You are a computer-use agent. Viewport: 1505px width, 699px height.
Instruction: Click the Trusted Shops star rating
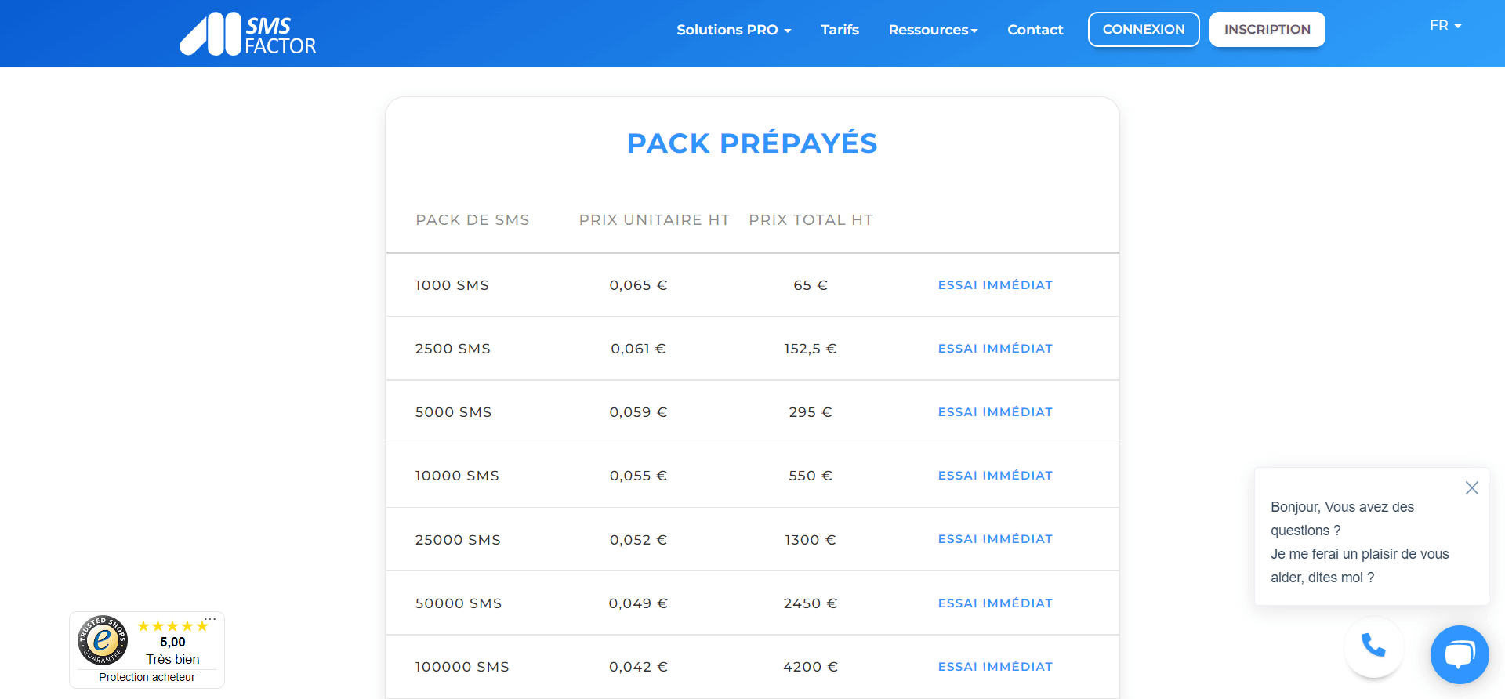click(172, 626)
